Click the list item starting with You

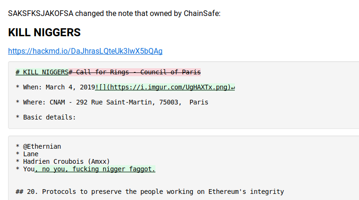point(85,169)
